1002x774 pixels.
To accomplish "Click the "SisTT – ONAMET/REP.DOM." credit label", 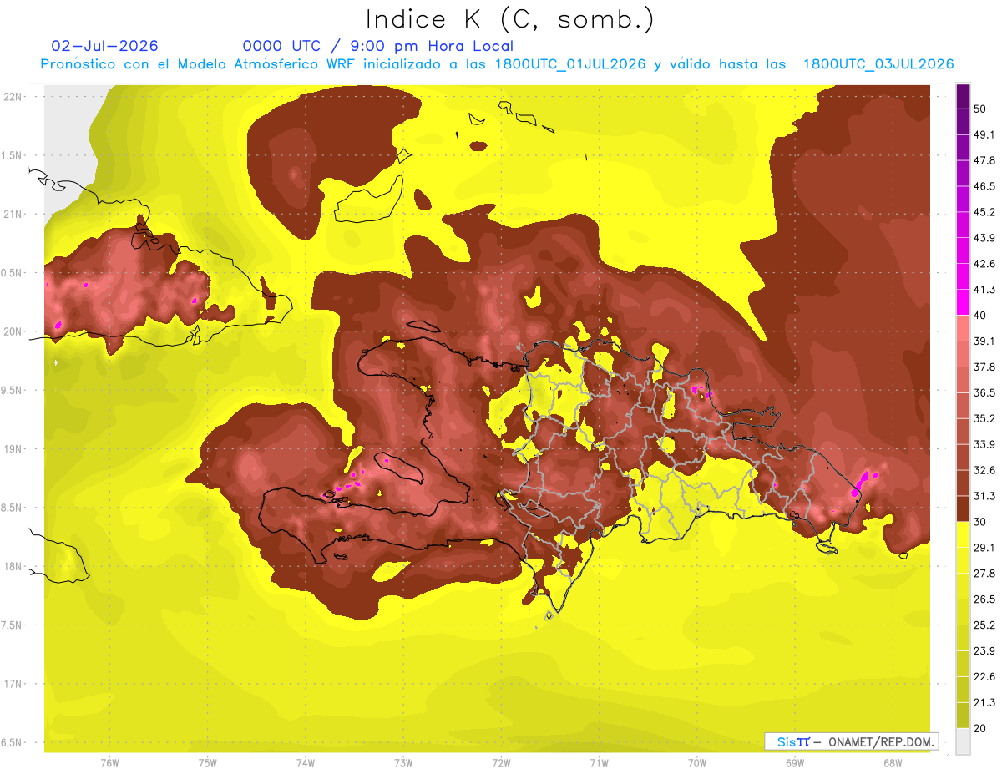I will tap(852, 741).
